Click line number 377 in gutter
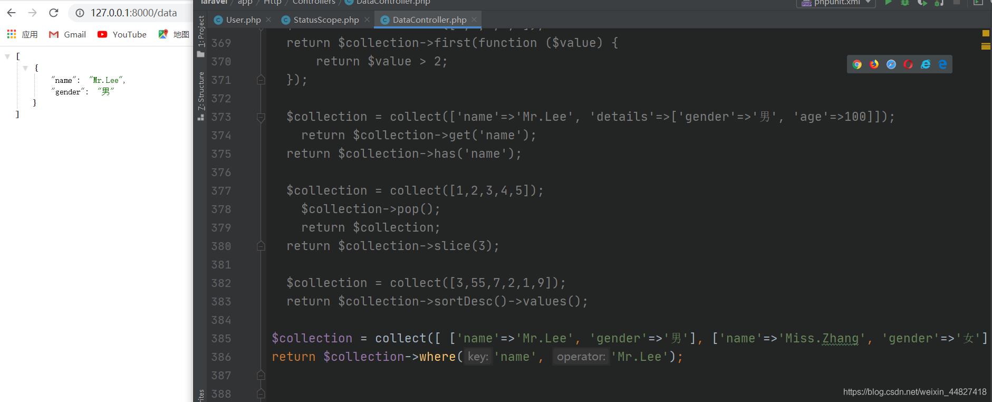This screenshot has height=402, width=992. tap(221, 190)
